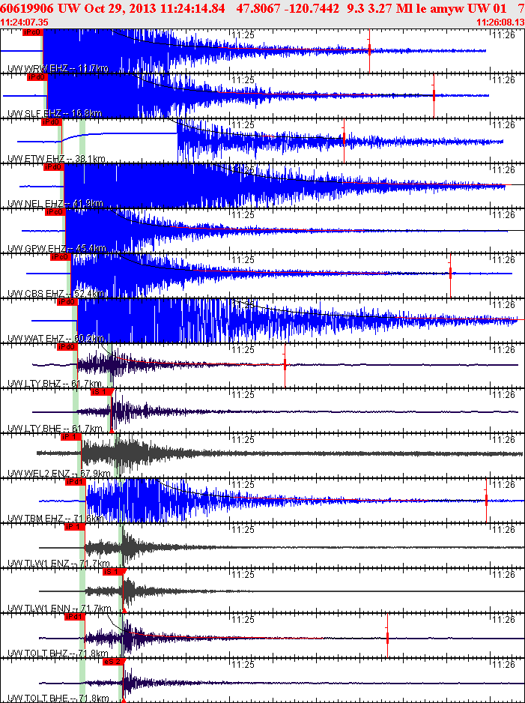Click the 'UW TBM EHZ -- 71.6km' station label
This screenshot has width=525, height=703.
click(57, 519)
